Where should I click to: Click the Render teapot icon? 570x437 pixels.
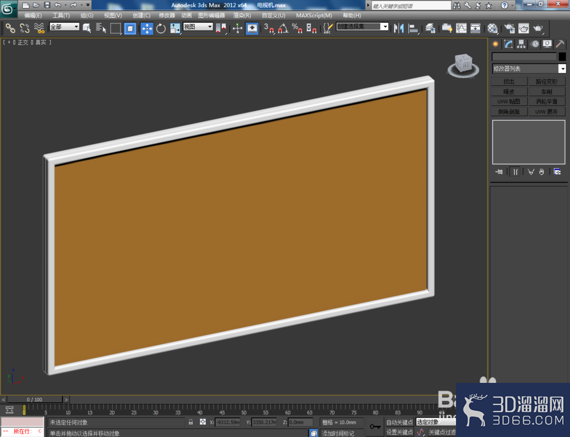pyautogui.click(x=538, y=28)
